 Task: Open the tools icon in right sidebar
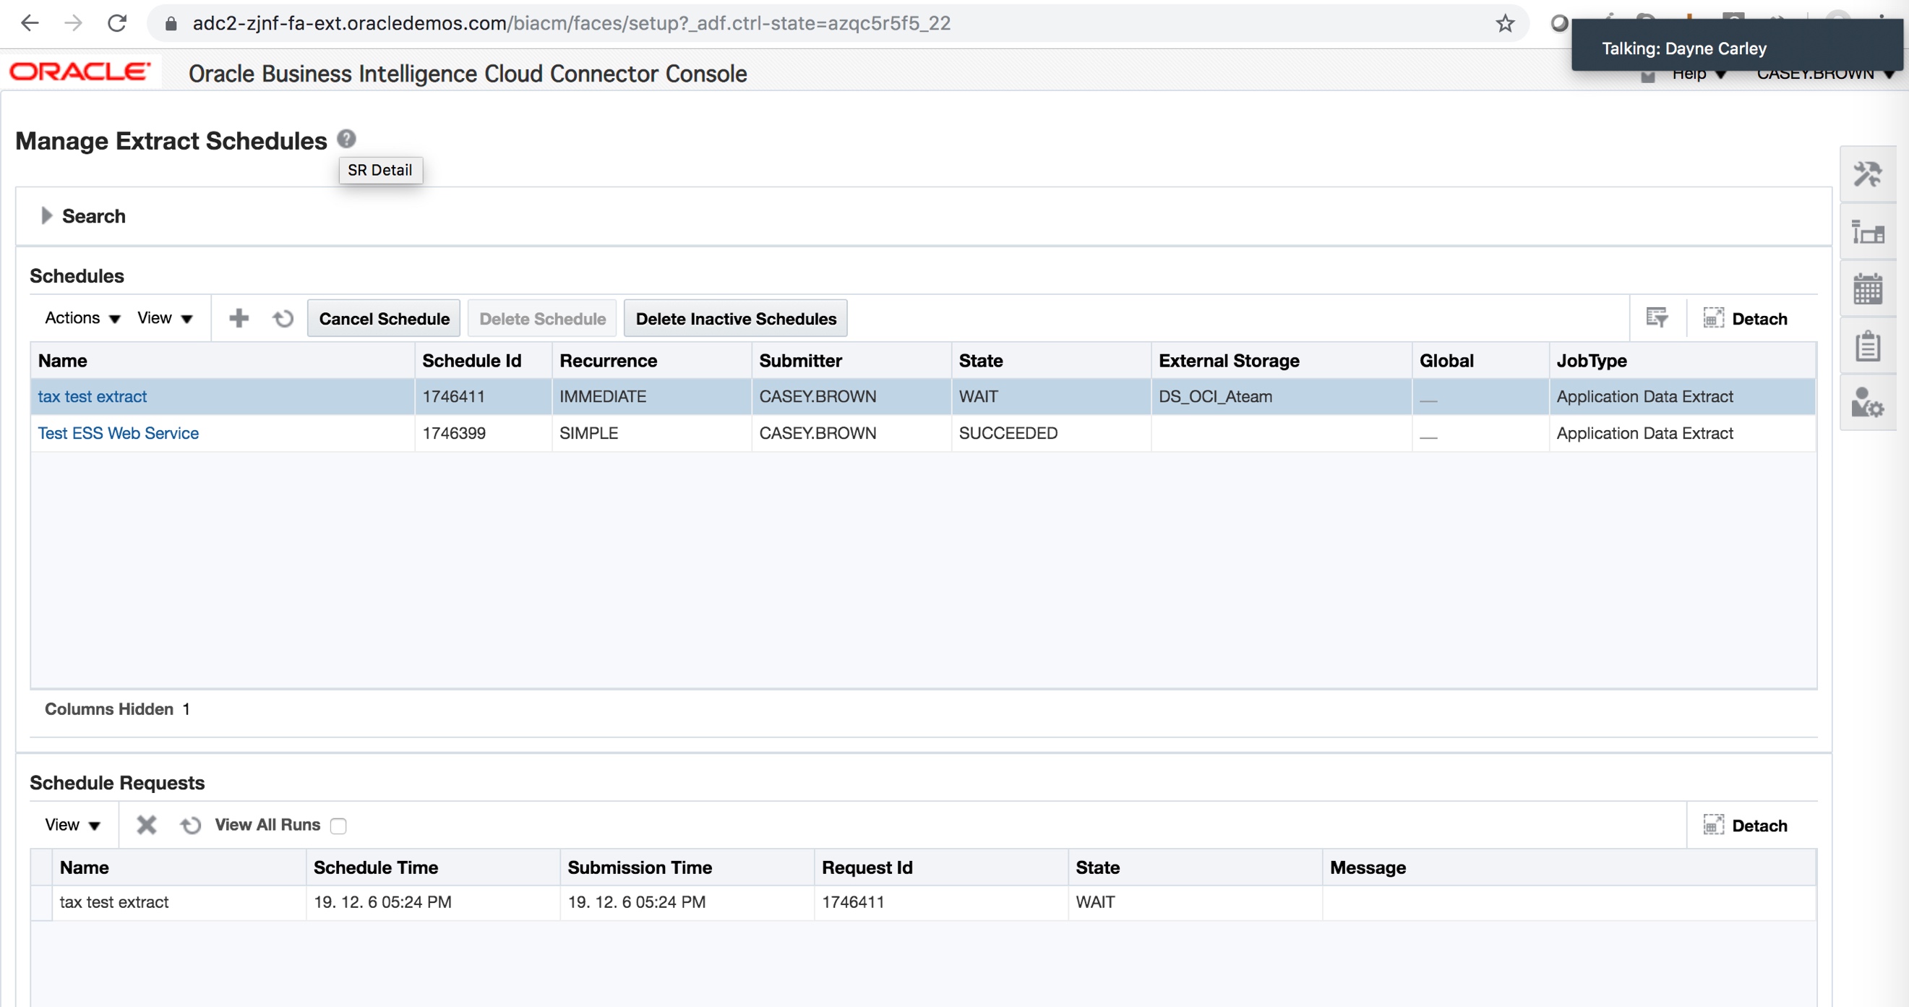point(1867,175)
